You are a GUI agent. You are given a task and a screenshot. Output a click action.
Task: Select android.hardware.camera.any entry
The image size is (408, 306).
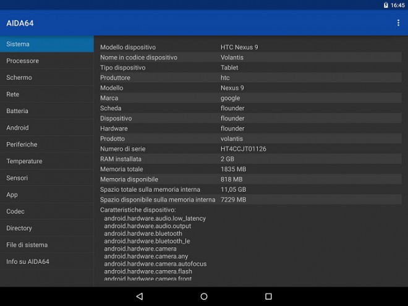pyautogui.click(x=146, y=256)
